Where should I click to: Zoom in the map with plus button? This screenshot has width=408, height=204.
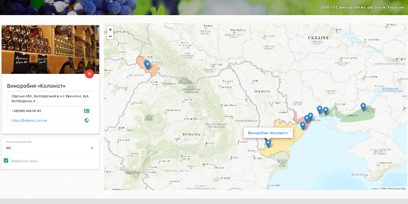(x=110, y=30)
